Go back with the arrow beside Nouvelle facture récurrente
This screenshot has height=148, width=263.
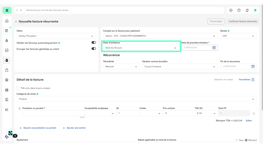click(x=16, y=21)
